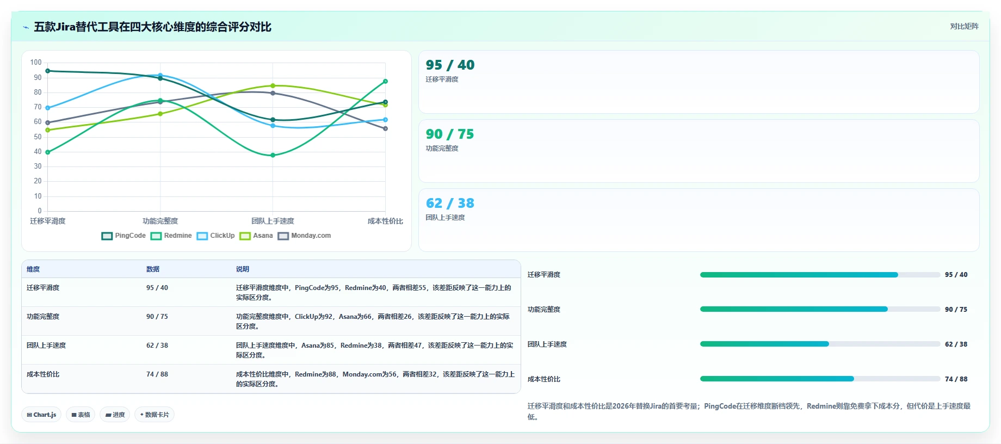Click the Redmine legend label
This screenshot has height=444, width=1001.
[178, 236]
